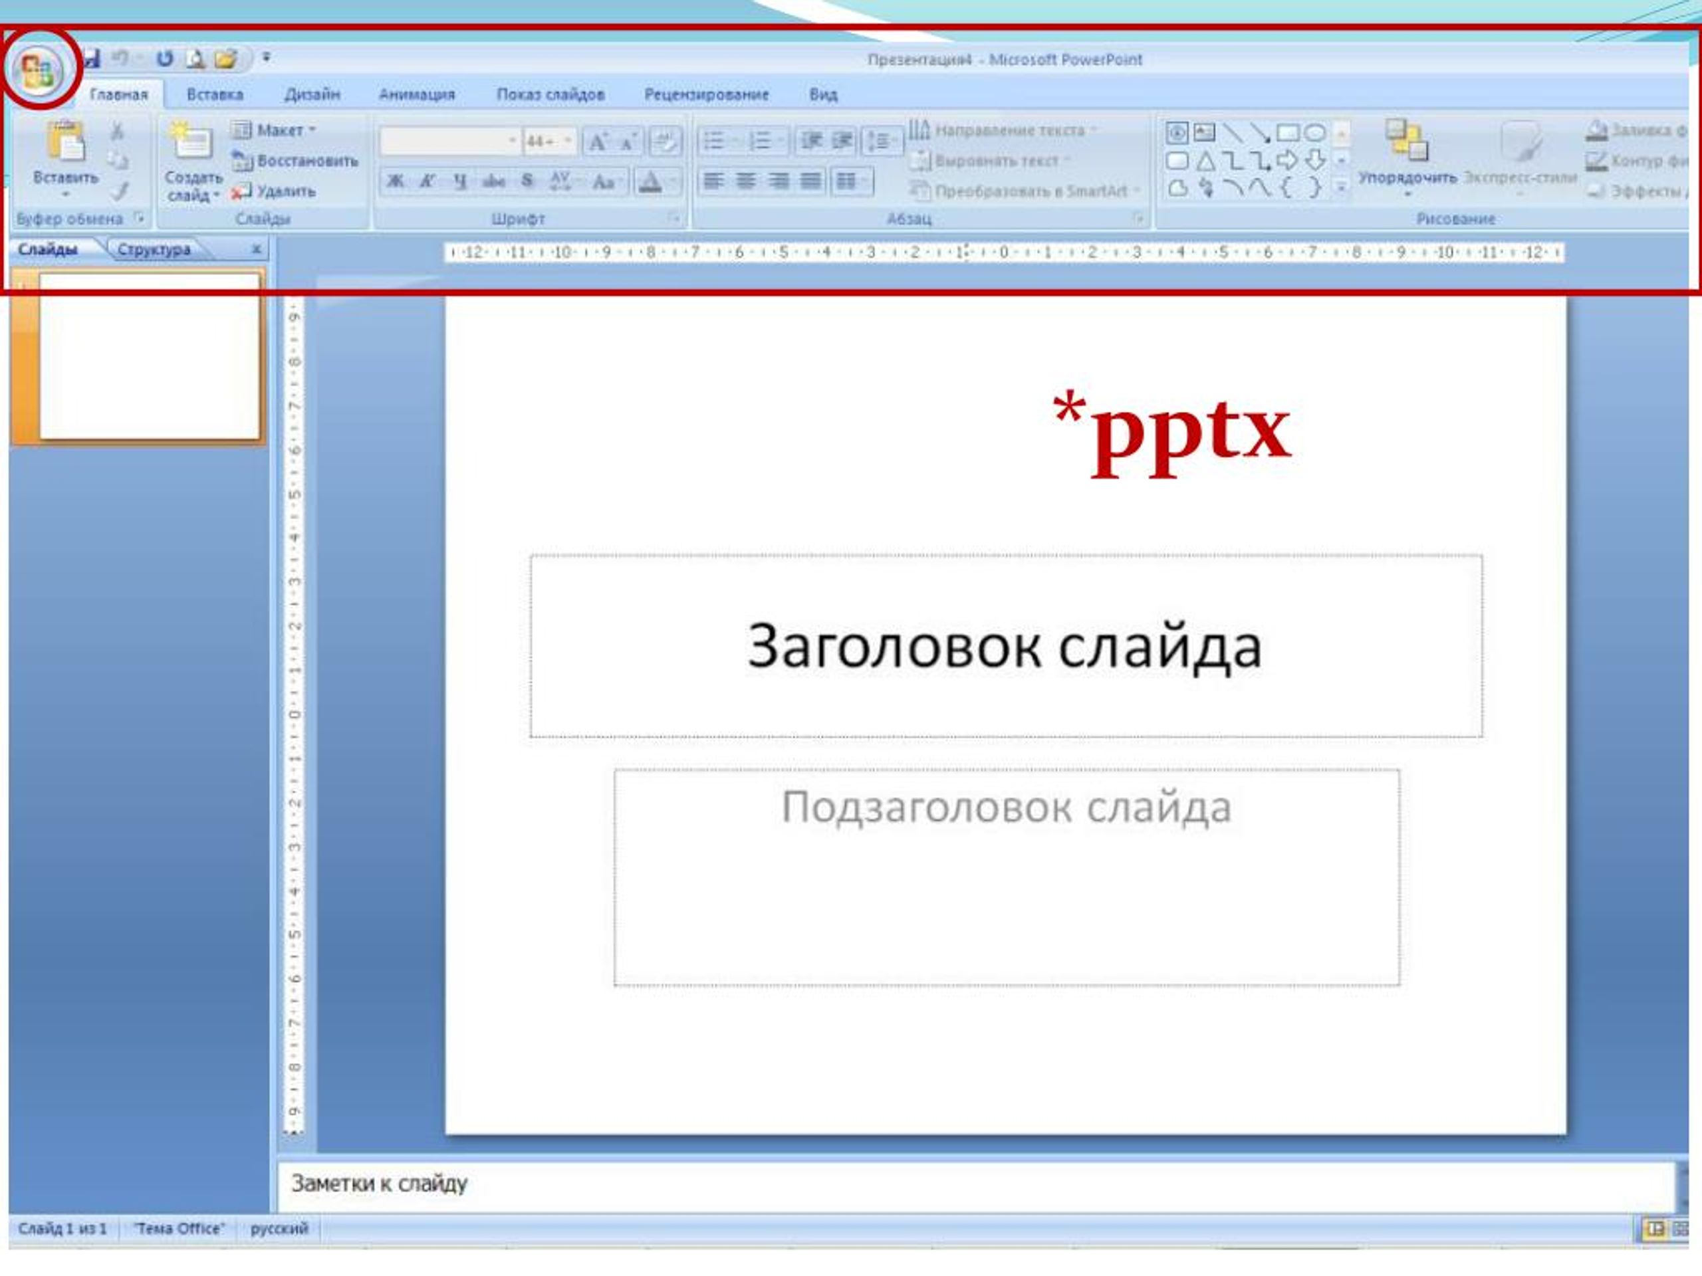Switch to the Структура pane tab
This screenshot has width=1702, height=1276.
154,249
